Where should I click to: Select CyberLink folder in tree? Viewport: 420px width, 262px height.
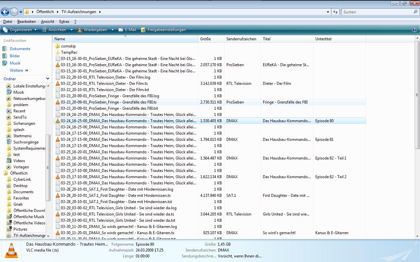click(22, 179)
